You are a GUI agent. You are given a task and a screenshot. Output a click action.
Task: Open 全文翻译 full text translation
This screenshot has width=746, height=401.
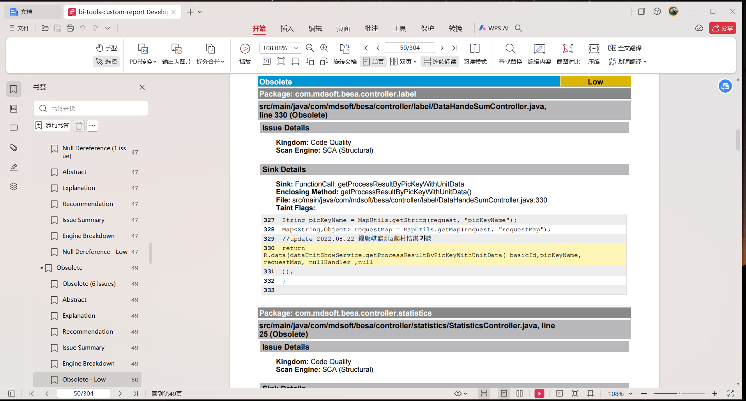[625, 48]
